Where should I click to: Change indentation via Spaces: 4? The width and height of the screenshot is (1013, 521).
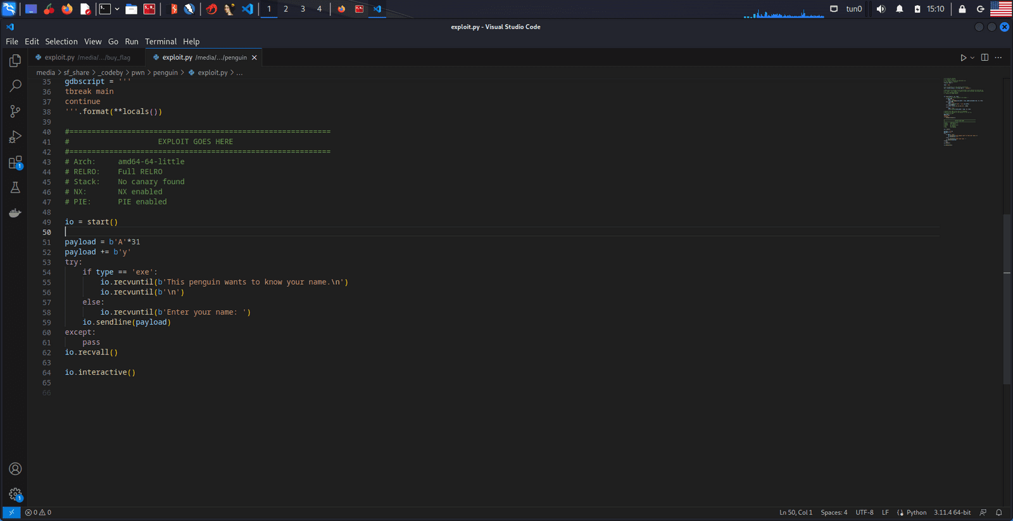834,513
